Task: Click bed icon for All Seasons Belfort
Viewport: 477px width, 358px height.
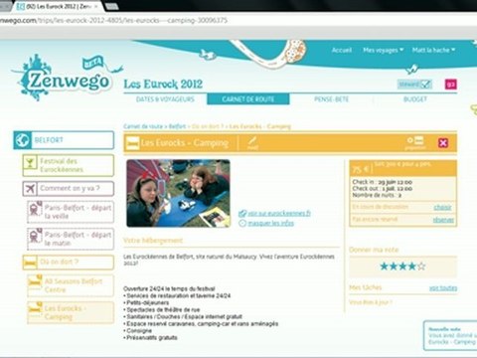Action: coord(35,281)
